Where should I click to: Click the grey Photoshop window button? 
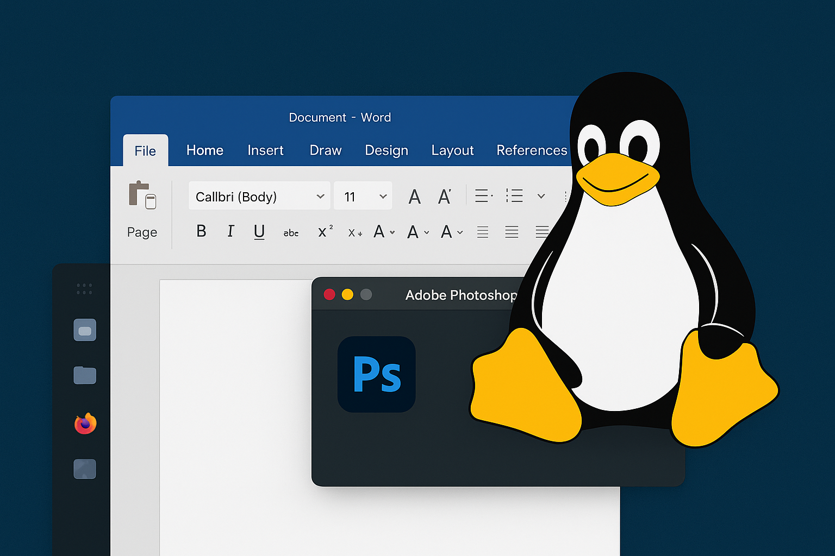[x=366, y=294]
